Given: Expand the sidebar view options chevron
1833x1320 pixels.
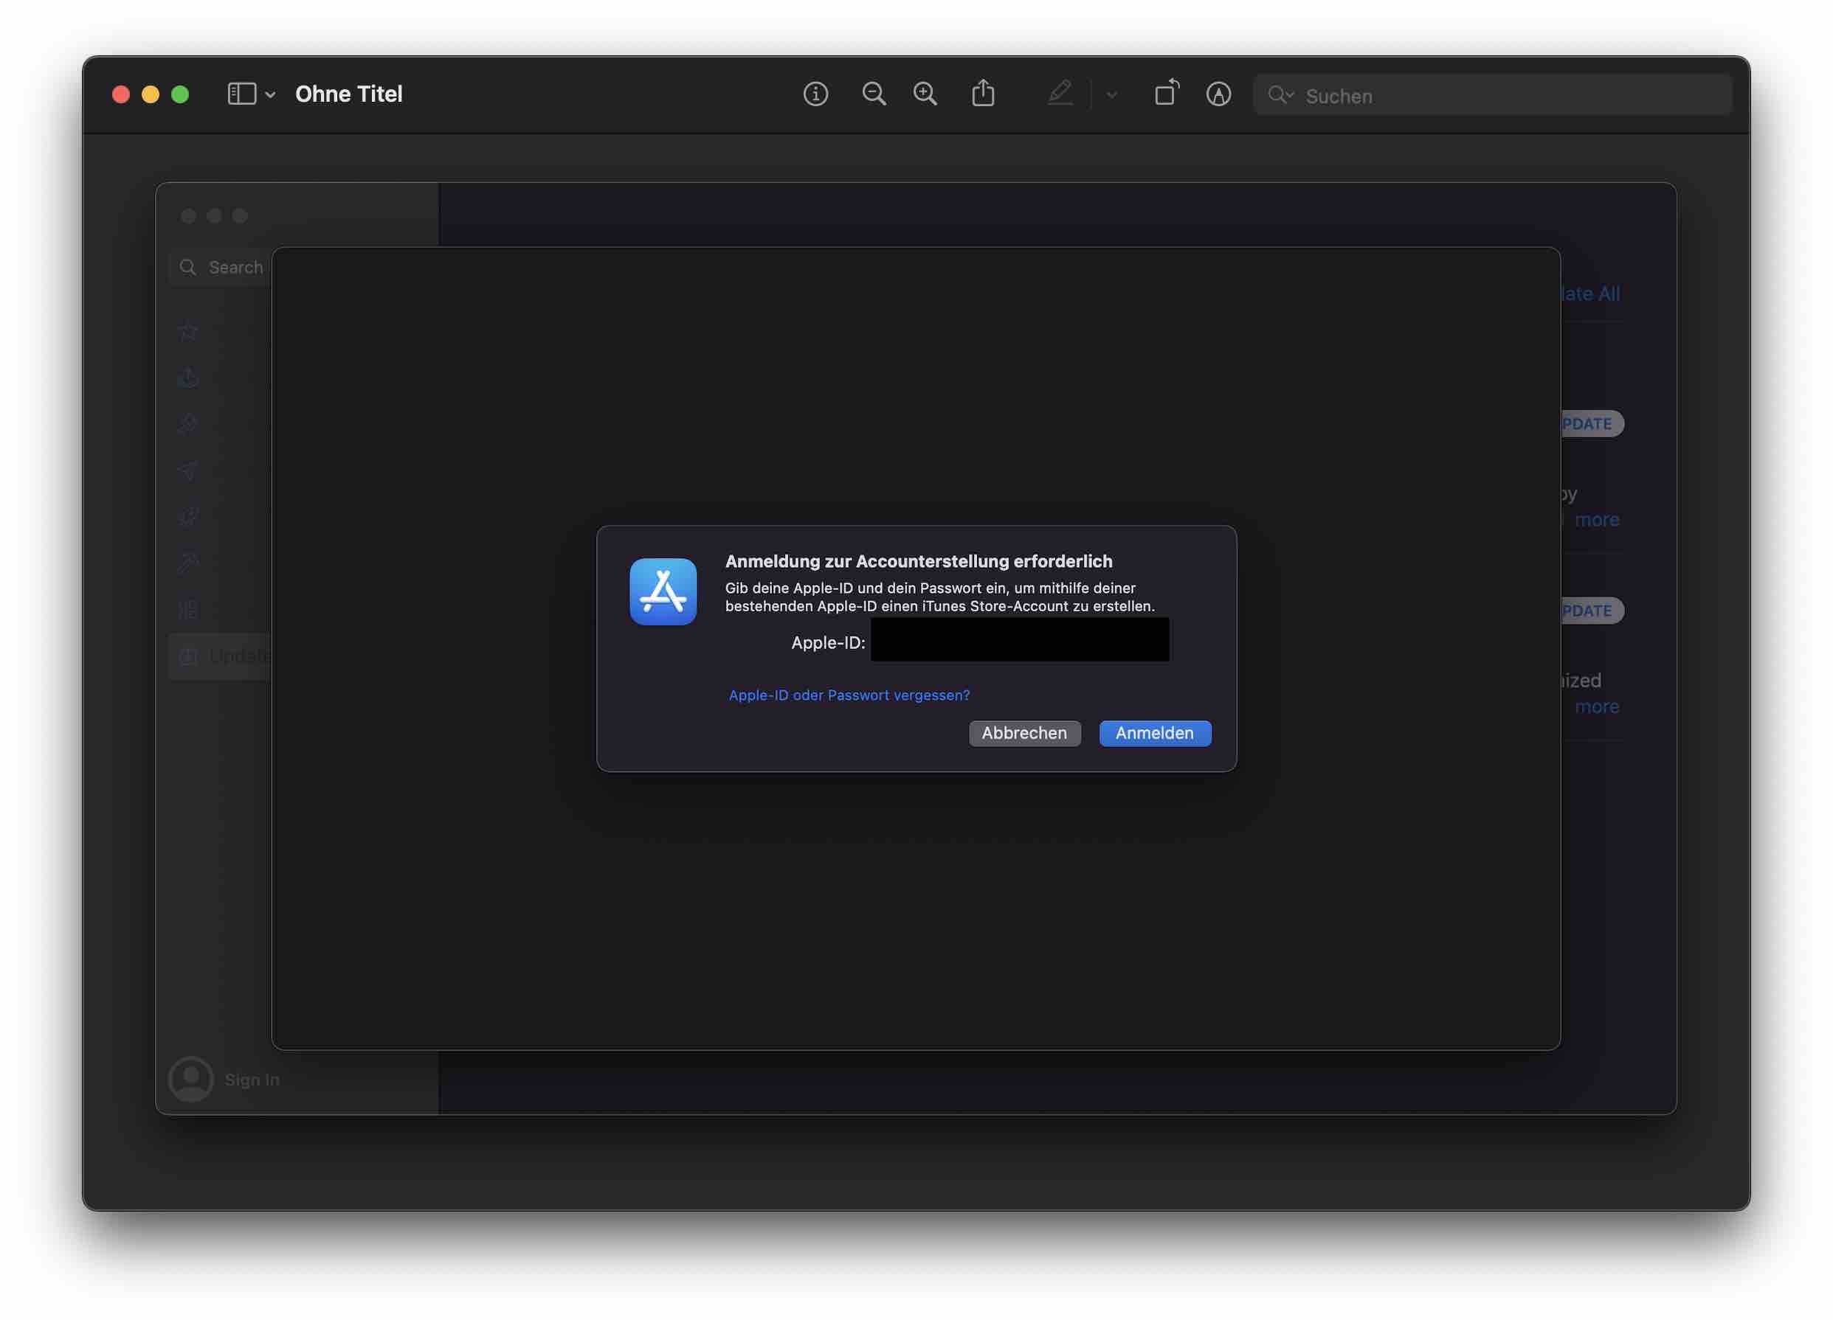Looking at the screenshot, I should point(271,95).
